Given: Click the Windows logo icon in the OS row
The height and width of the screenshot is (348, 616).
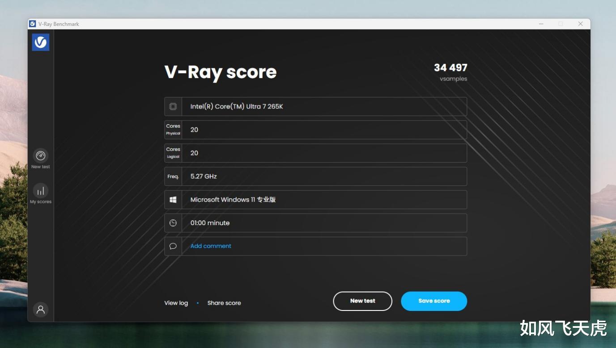Looking at the screenshot, I should [x=173, y=200].
